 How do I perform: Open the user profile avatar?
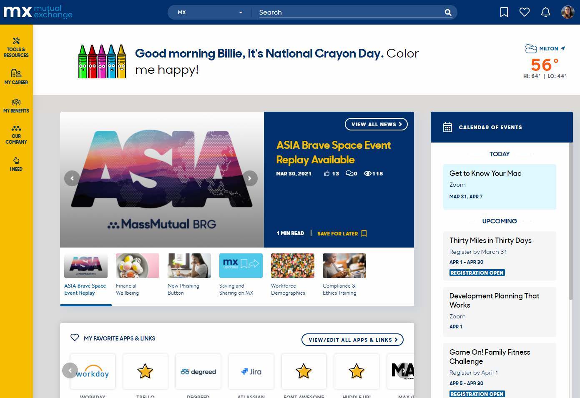pyautogui.click(x=567, y=13)
